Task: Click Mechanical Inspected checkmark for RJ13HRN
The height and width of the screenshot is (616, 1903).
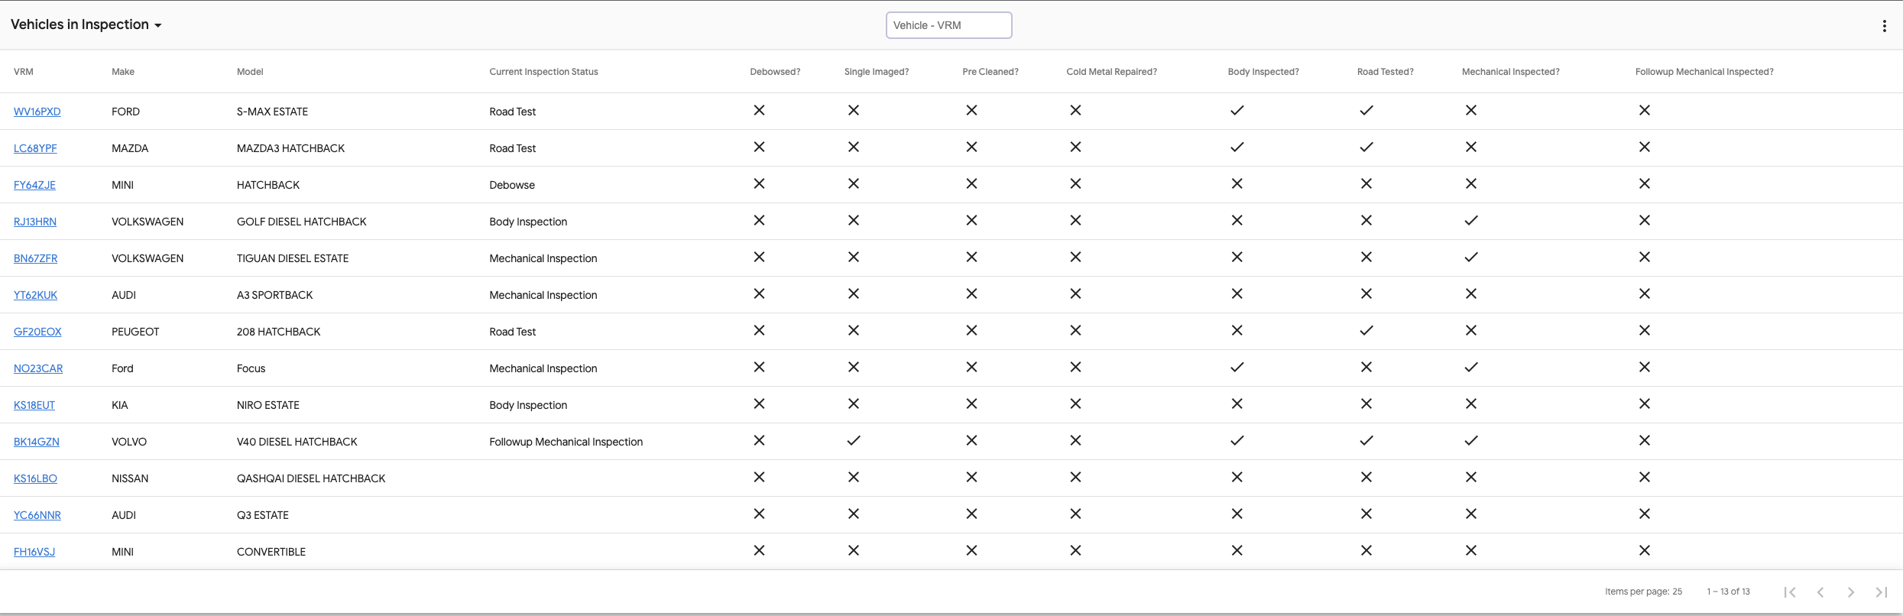Action: click(1470, 221)
